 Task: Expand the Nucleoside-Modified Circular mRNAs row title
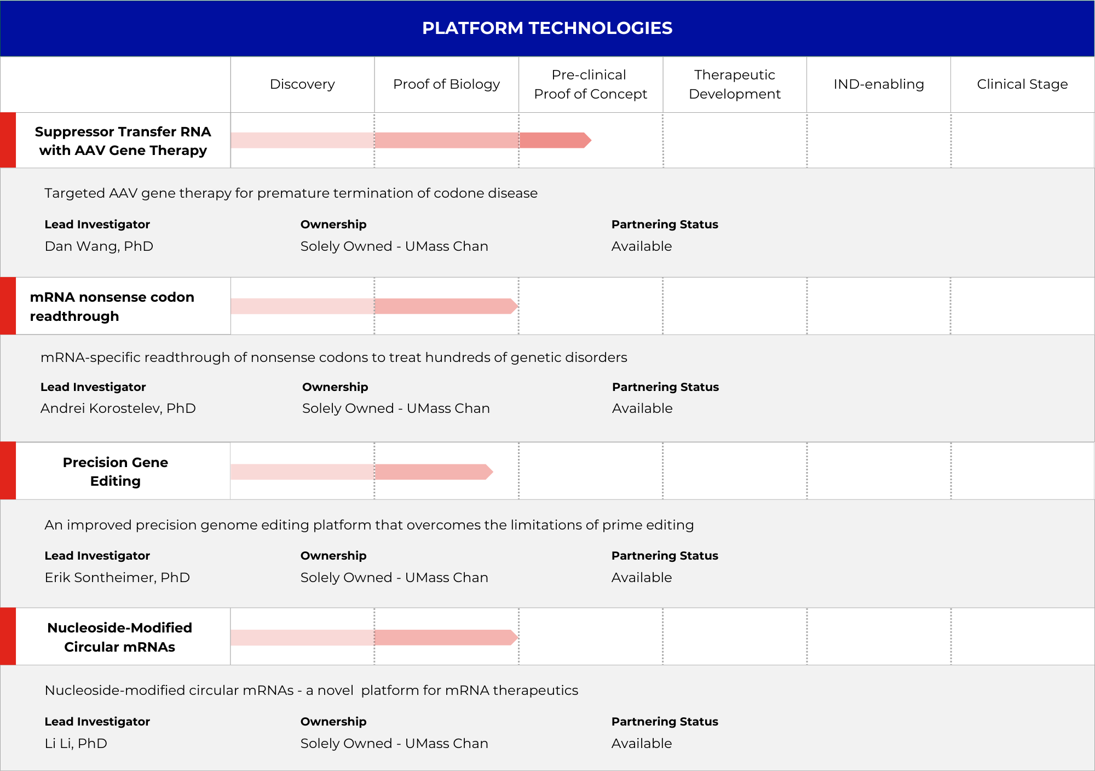tap(119, 637)
